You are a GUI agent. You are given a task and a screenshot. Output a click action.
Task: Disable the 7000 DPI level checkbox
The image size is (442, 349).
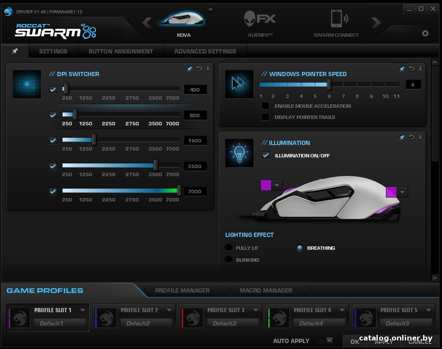click(x=53, y=191)
